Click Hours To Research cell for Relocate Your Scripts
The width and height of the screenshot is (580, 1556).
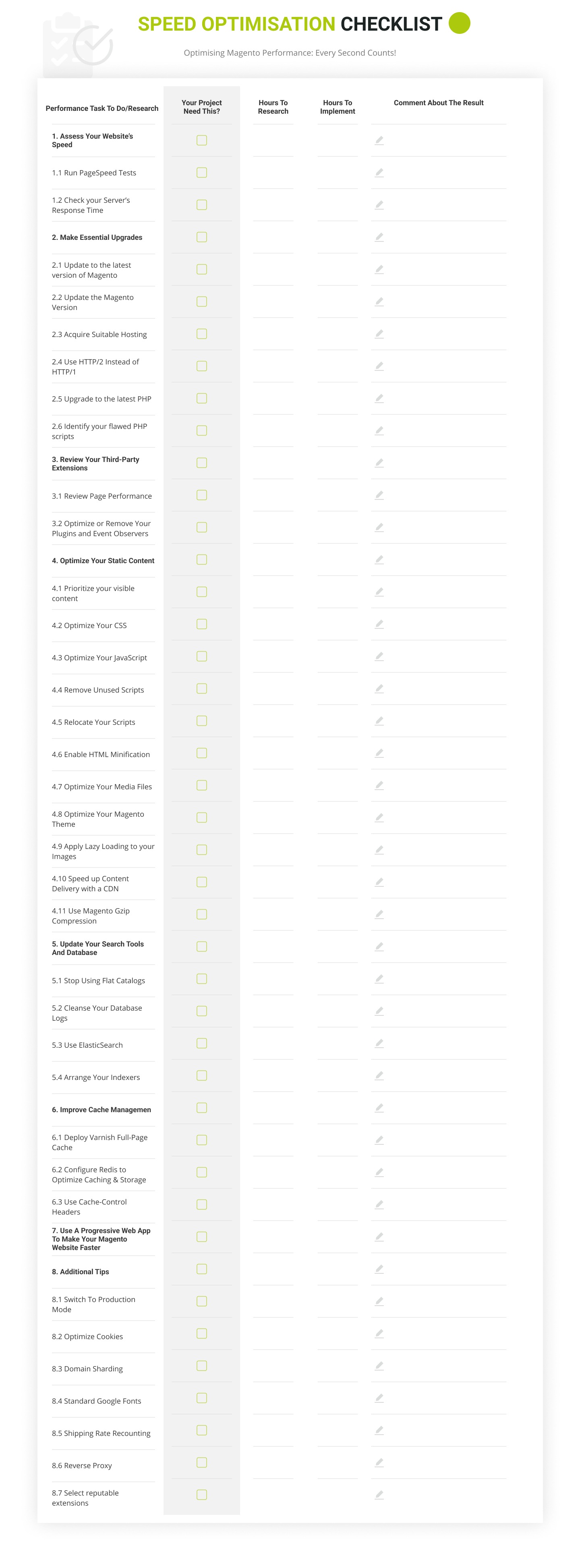[x=273, y=721]
